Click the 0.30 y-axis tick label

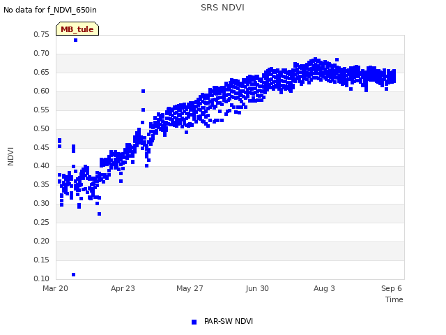pos(41,203)
